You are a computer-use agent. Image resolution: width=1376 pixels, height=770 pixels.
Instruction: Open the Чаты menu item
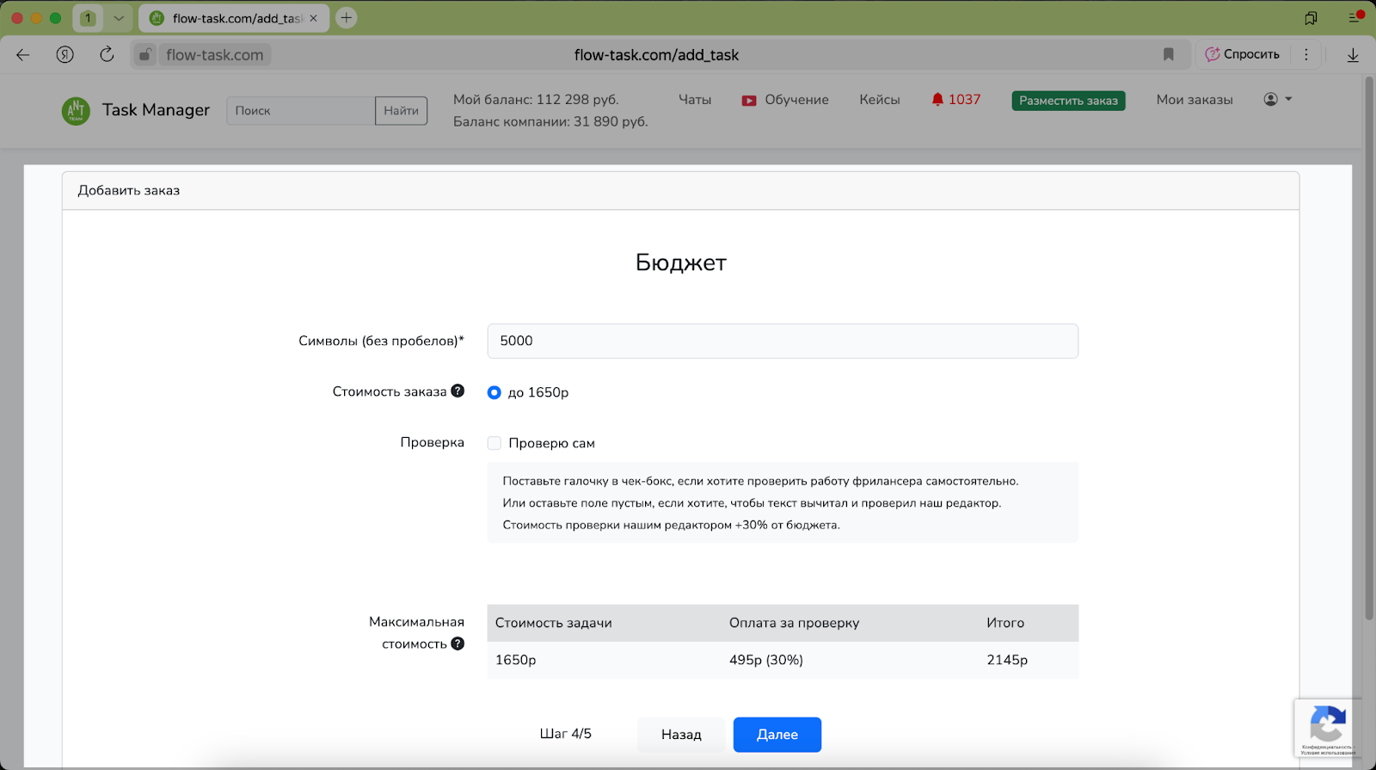[x=694, y=100]
